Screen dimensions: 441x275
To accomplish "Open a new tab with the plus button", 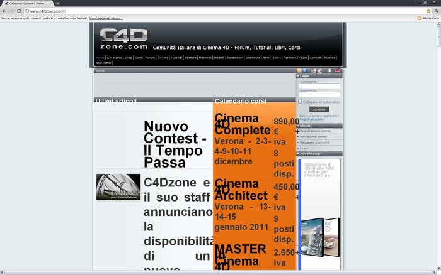I will 57,3.
